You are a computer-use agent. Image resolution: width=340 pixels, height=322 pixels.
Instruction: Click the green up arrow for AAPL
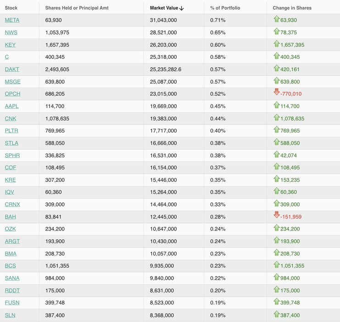277,105
